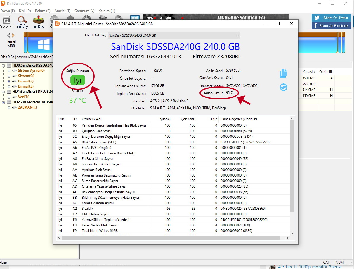
Task: Sort by the Öznitelik Adı column header
Action: (115, 119)
